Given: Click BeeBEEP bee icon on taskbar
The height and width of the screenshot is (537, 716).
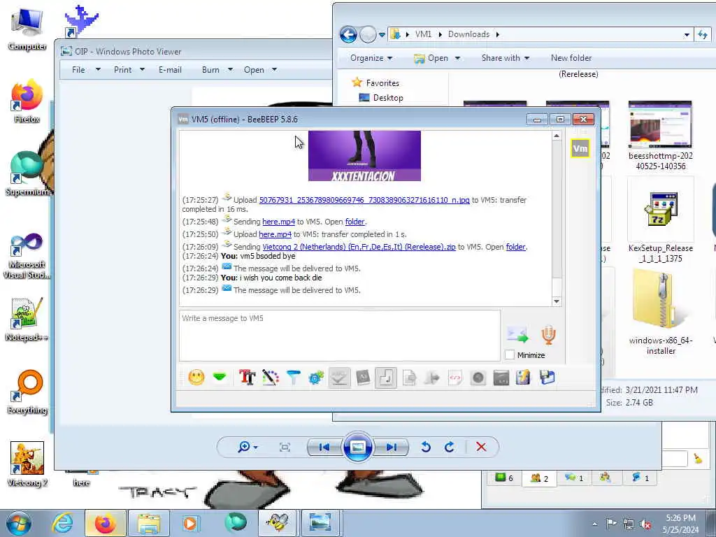Looking at the screenshot, I should coord(278,522).
